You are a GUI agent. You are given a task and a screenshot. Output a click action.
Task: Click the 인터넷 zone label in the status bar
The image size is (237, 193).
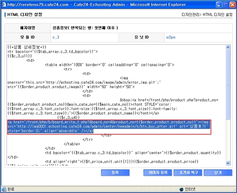pos(190,189)
